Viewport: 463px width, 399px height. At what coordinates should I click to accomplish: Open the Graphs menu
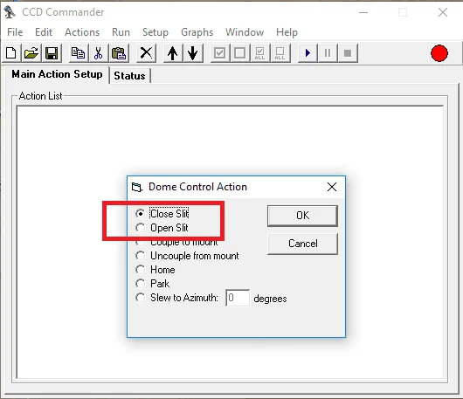pos(197,32)
